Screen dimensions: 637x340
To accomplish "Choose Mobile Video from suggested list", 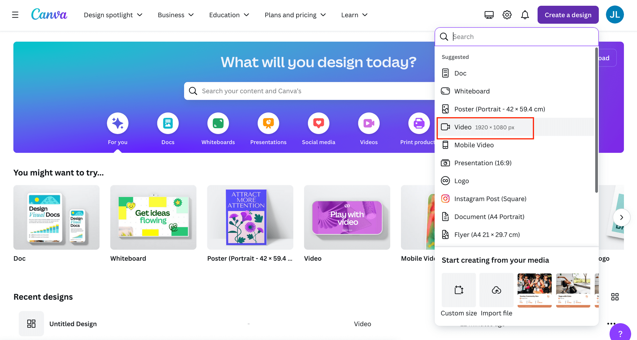I will [x=515, y=145].
